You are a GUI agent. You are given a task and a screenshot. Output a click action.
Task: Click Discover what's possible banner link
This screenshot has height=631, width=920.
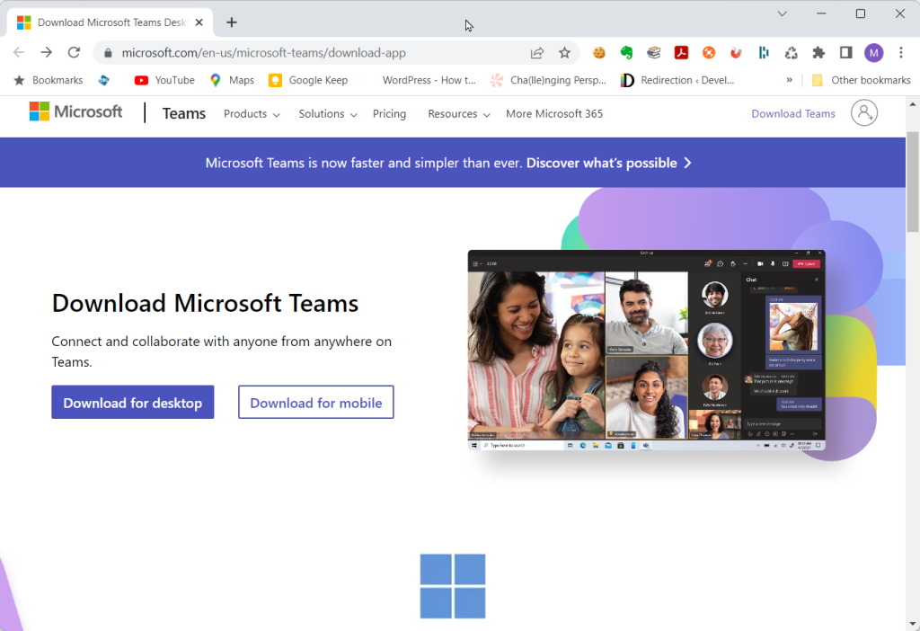609,163
